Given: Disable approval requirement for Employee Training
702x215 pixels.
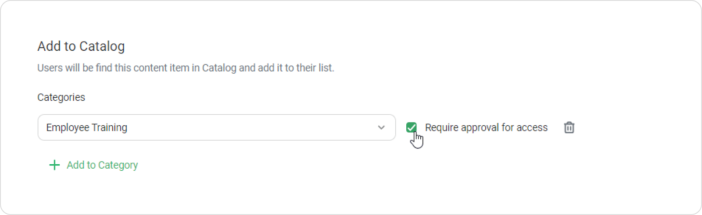Looking at the screenshot, I should (411, 127).
